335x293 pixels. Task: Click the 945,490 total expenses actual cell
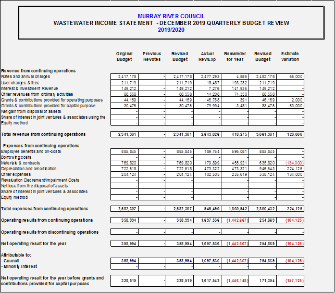[207, 209]
